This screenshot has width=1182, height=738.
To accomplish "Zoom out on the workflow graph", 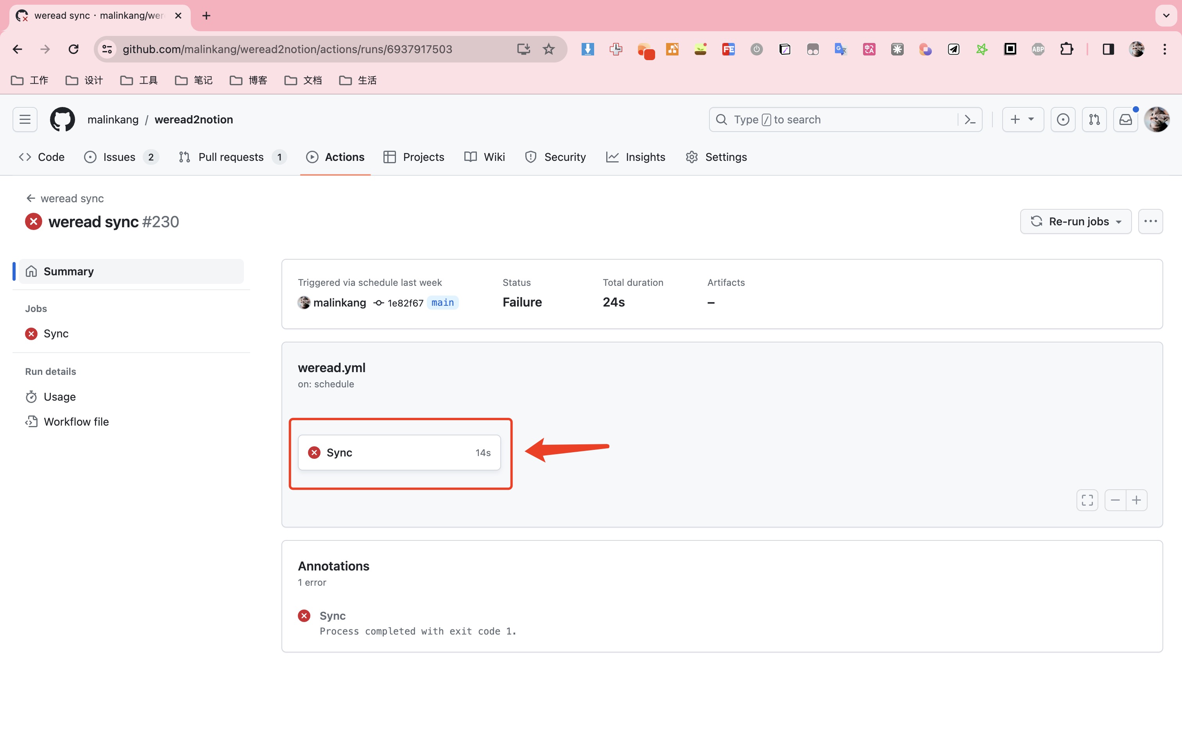I will click(1115, 500).
